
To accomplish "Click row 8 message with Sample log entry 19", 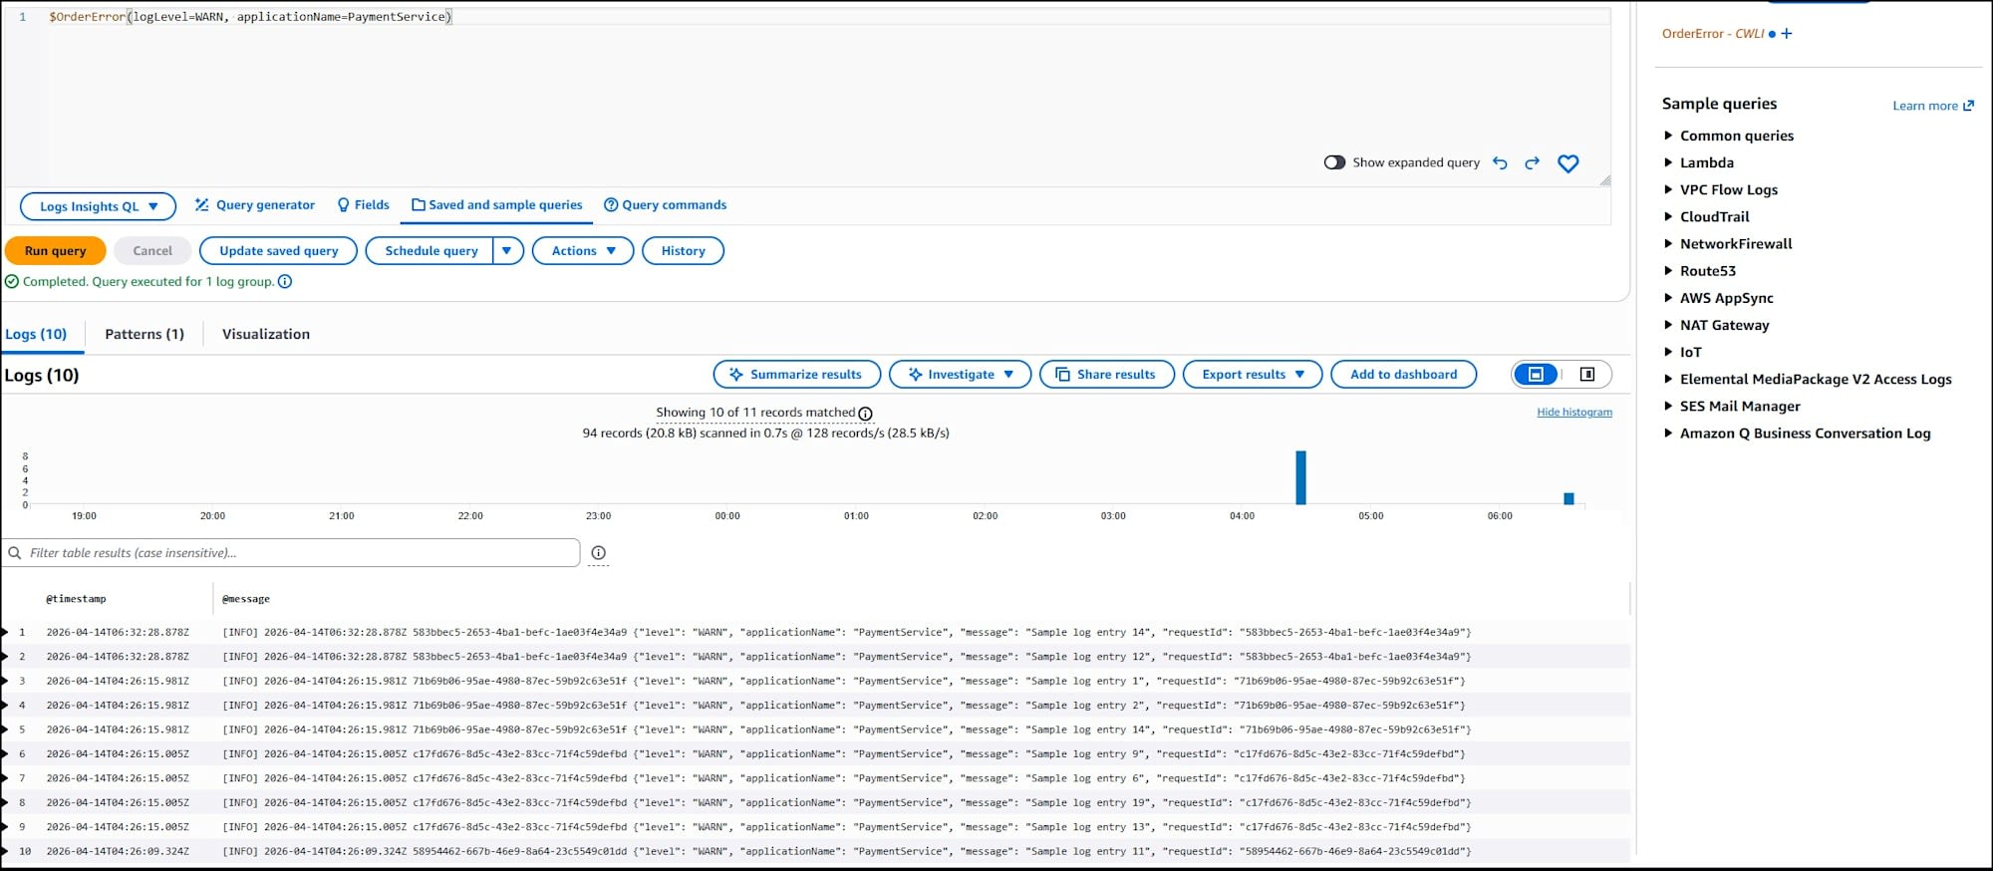I will [847, 803].
